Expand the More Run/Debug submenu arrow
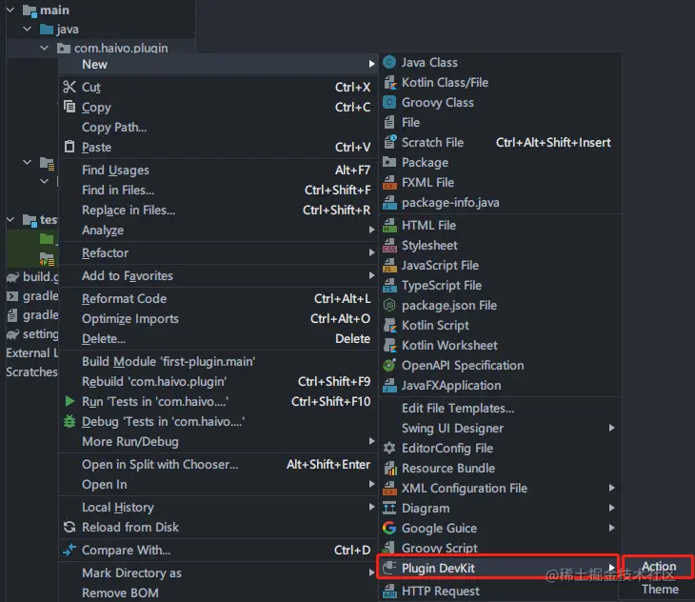The image size is (695, 602). (371, 441)
